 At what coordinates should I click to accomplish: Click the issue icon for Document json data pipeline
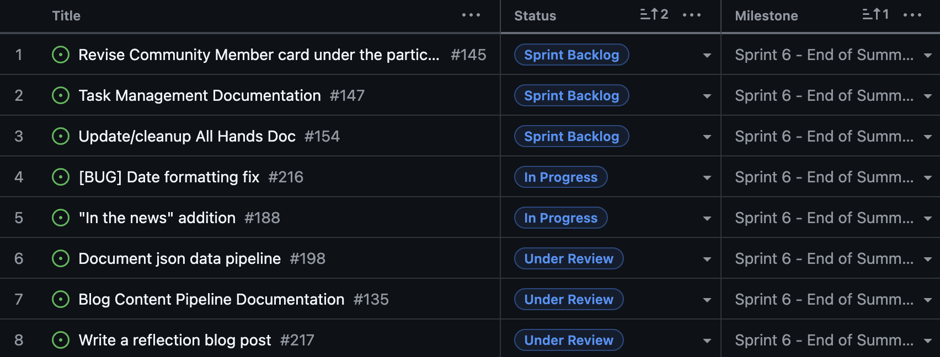tap(61, 258)
